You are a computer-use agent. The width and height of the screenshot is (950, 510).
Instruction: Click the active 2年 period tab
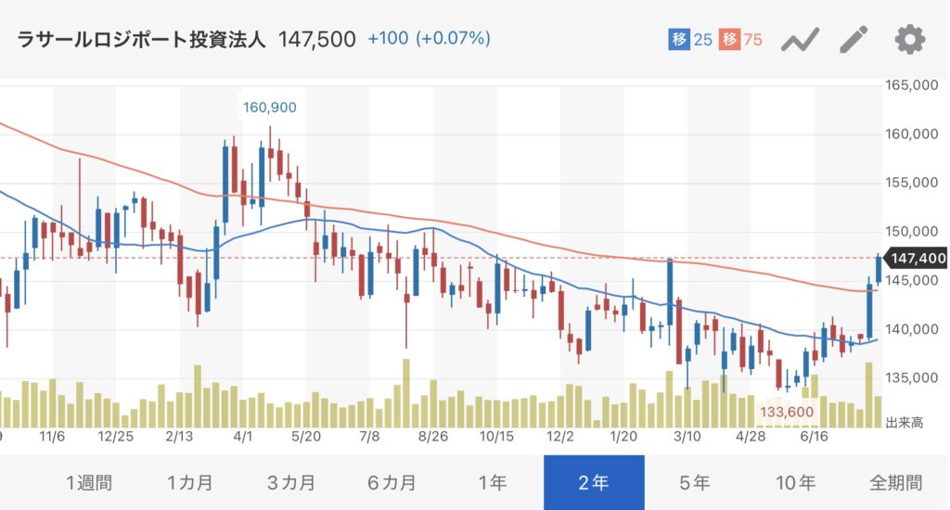click(594, 483)
